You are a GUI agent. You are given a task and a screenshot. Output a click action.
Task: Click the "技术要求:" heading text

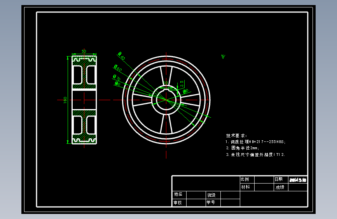click(x=236, y=136)
